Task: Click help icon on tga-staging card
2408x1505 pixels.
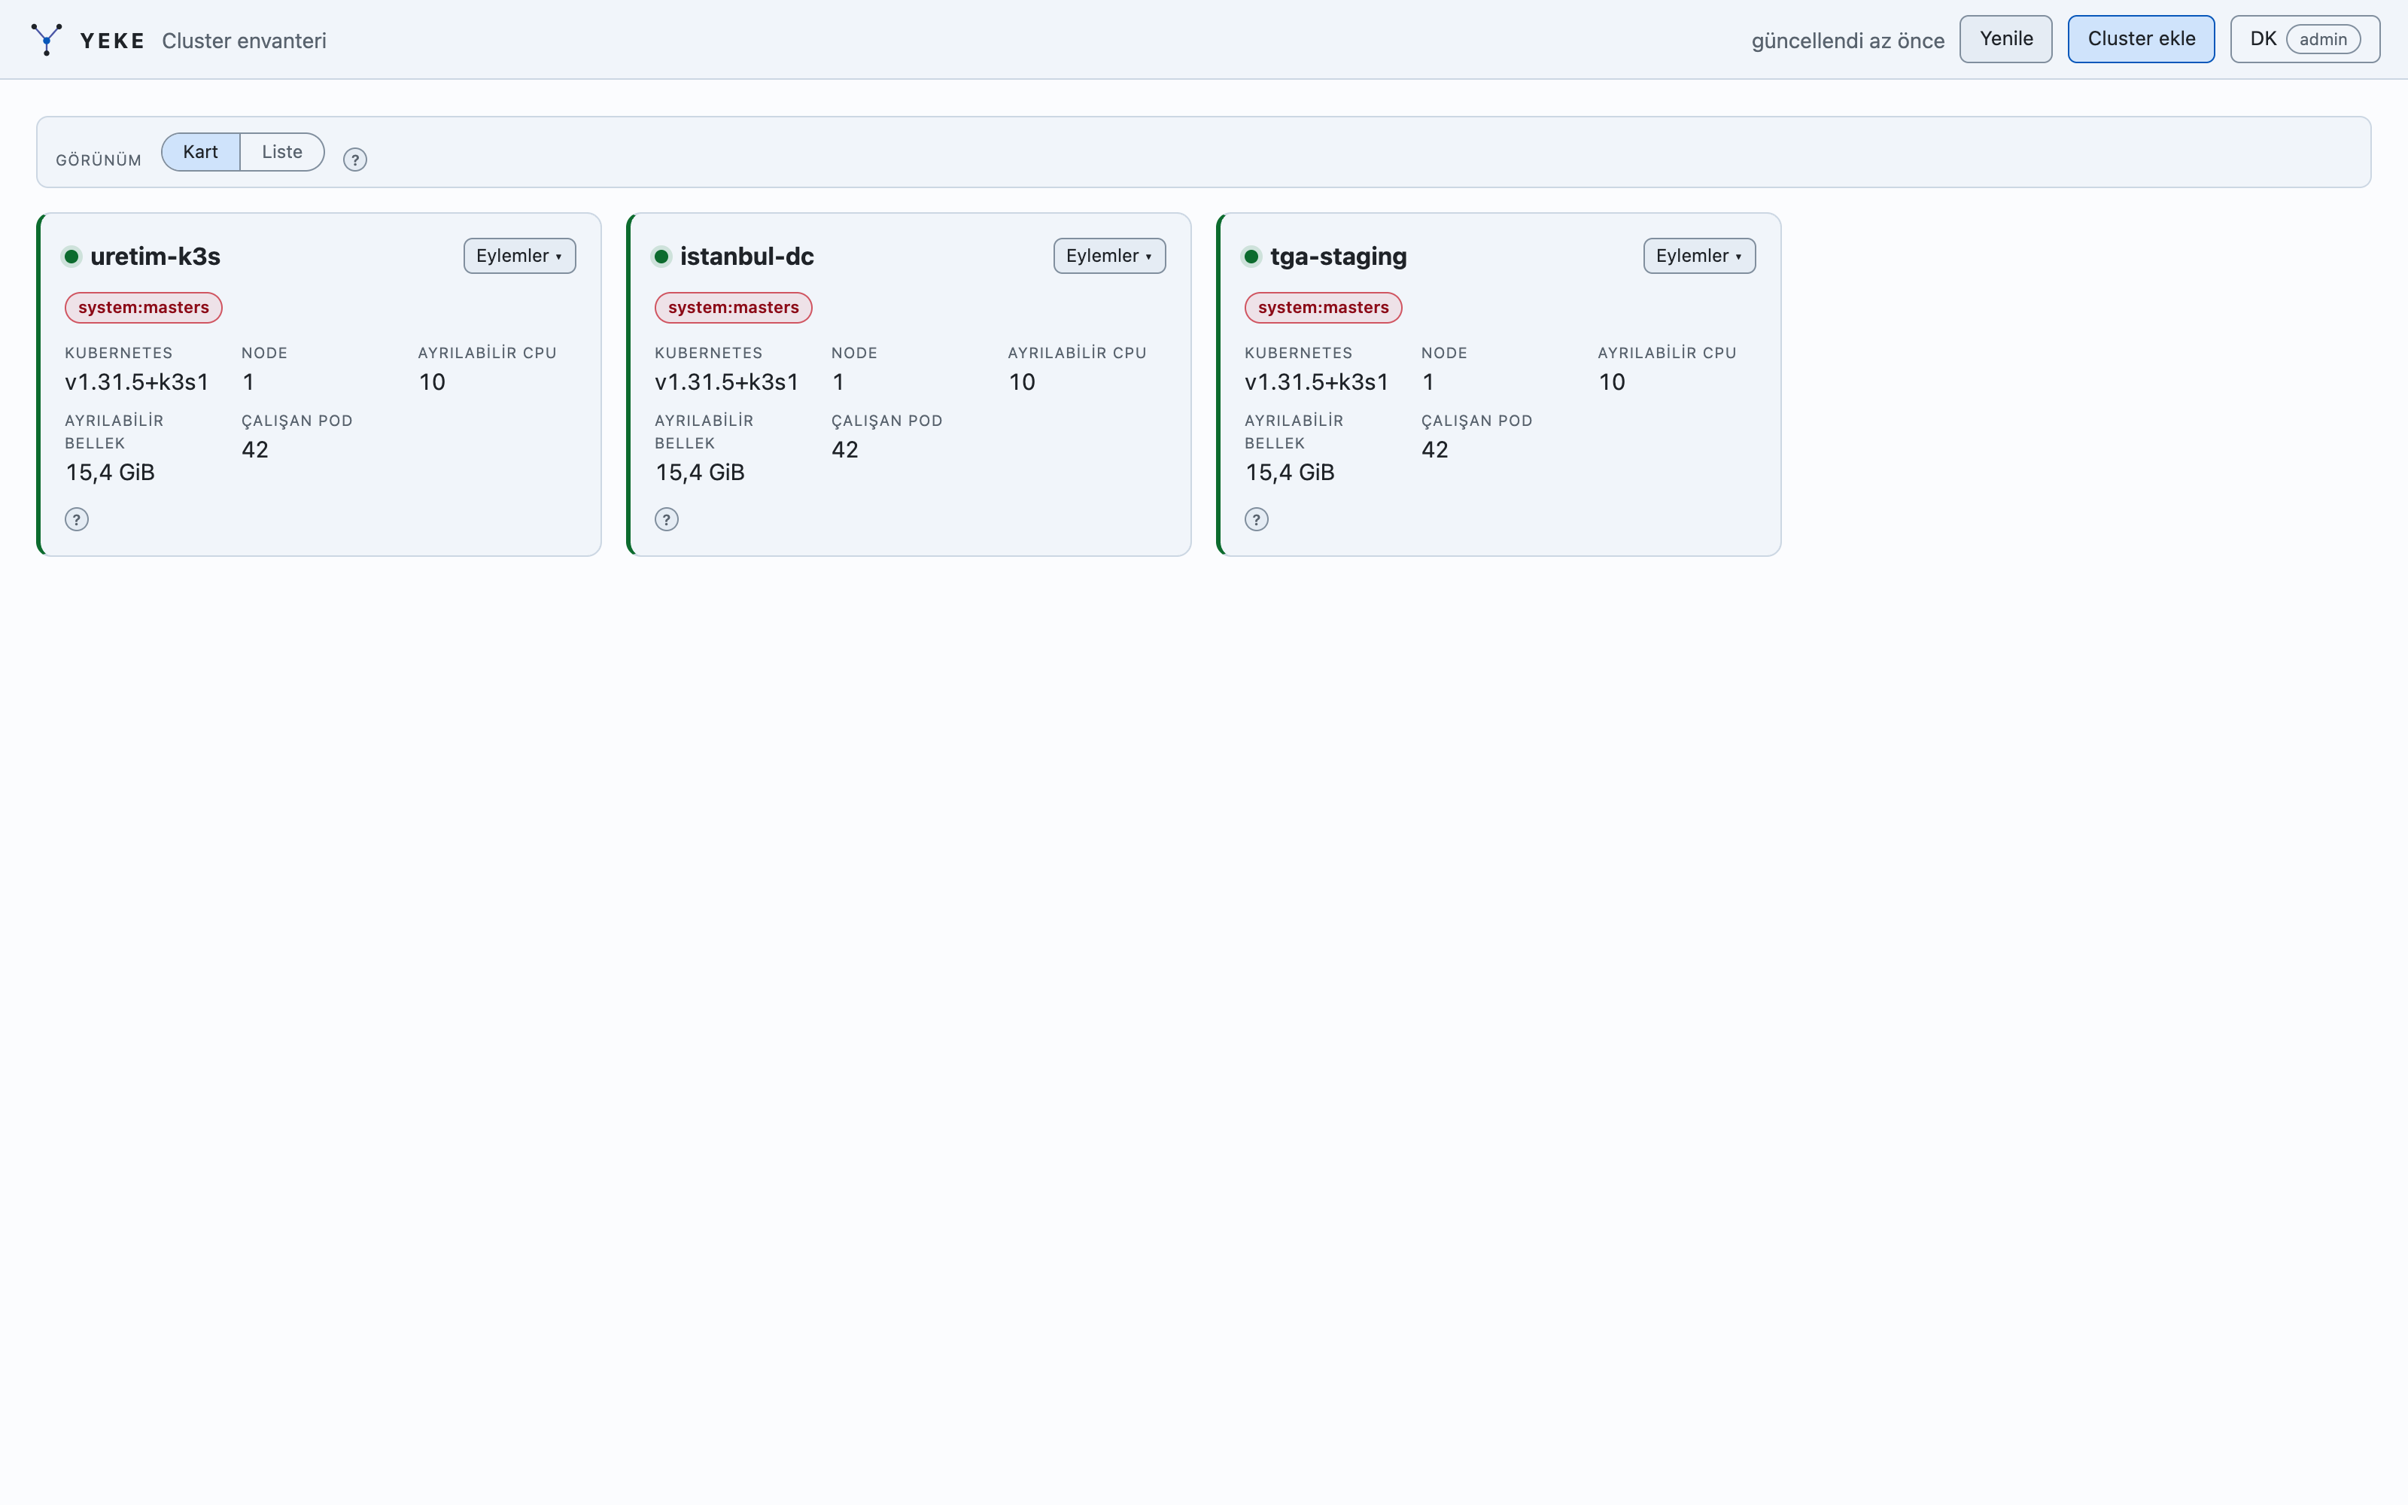Action: click(1257, 519)
